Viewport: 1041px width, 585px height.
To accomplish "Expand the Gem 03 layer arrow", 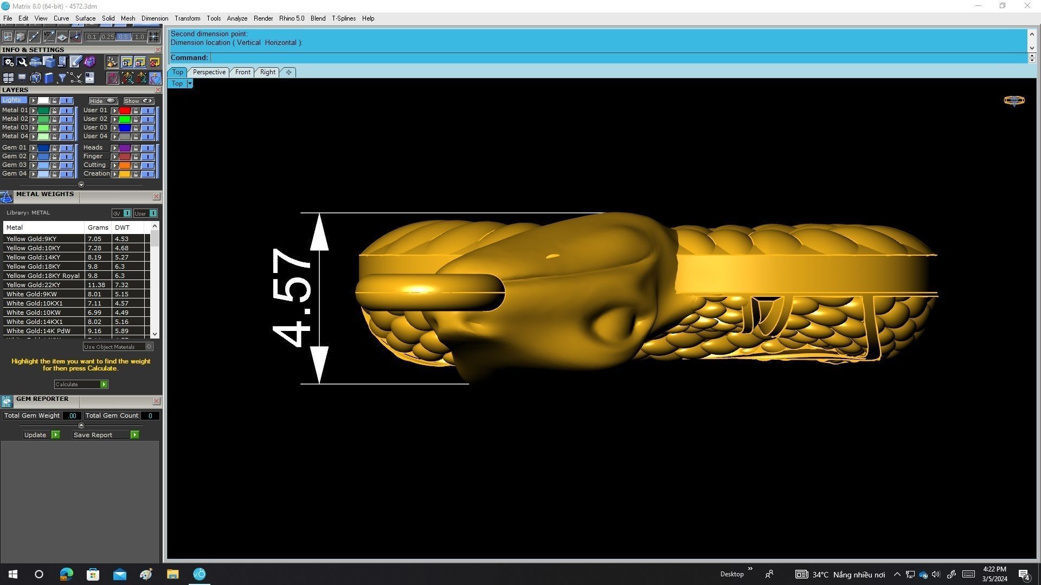I will [33, 165].
